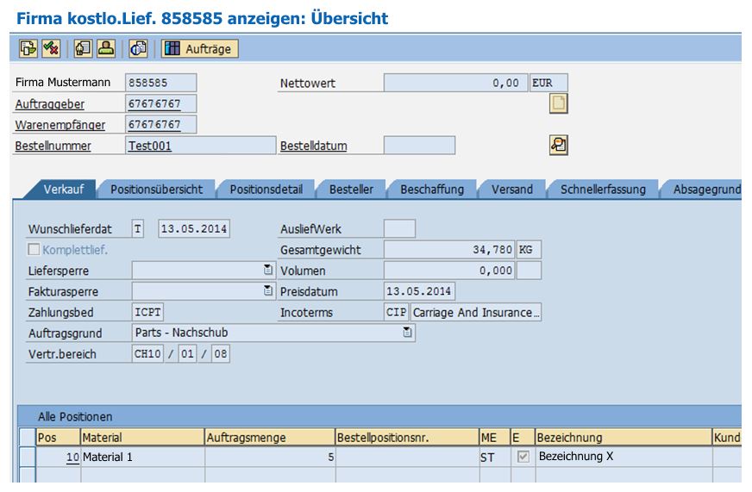Viewport: 752px width, 492px height.
Task: Open header details icon in the toolbar
Action: click(84, 49)
